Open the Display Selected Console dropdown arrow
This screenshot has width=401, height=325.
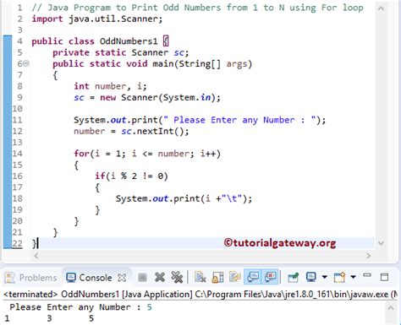[x=325, y=277]
